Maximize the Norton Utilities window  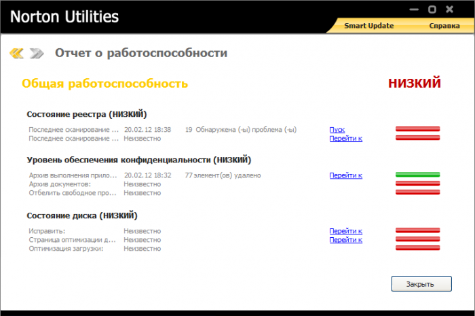point(432,10)
